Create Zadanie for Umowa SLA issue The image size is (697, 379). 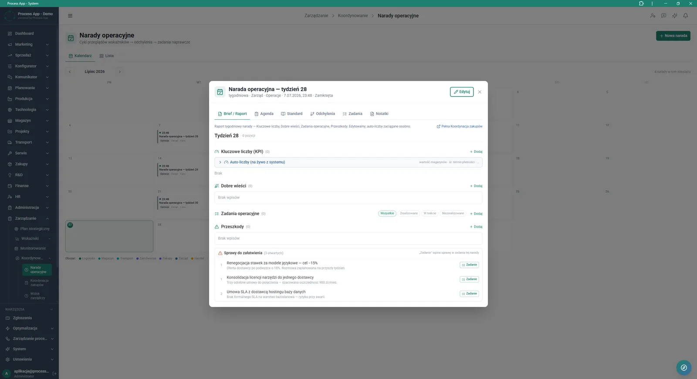[469, 294]
